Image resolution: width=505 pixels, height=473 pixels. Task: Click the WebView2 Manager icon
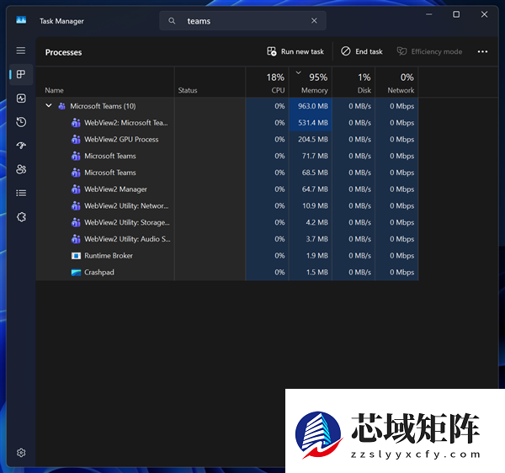click(x=76, y=189)
